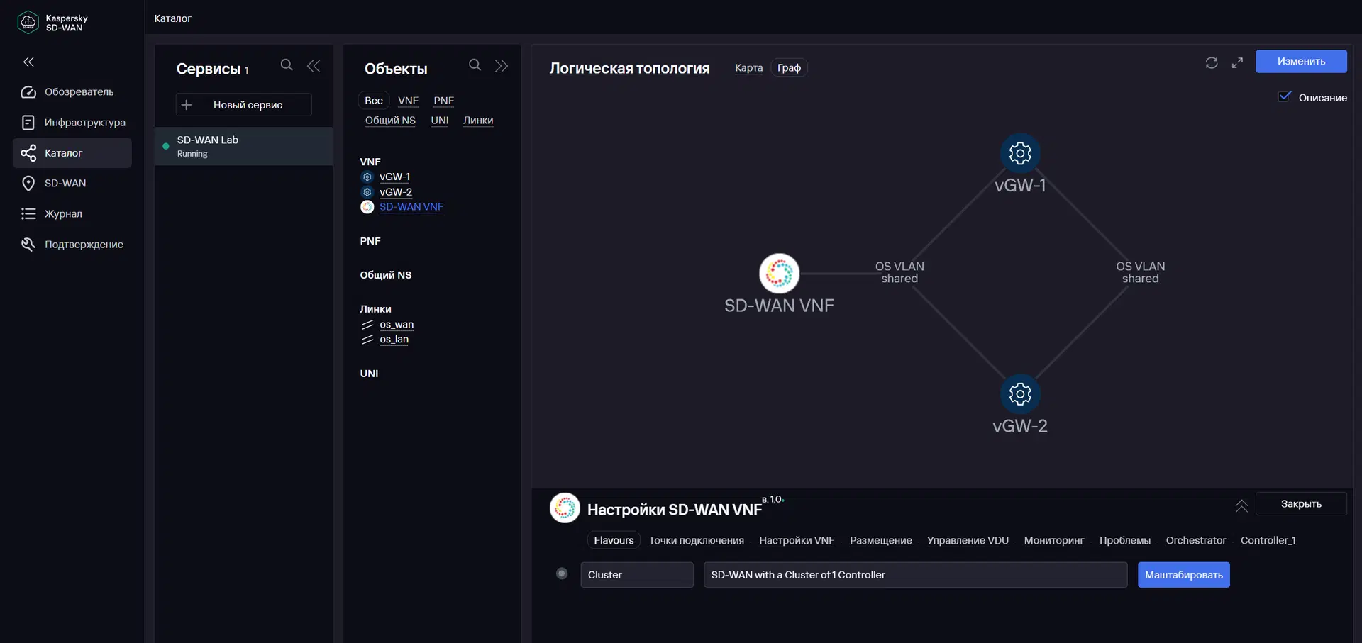Switch topology view to Карта
Viewport: 1362px width, 643px height.
[x=748, y=68]
